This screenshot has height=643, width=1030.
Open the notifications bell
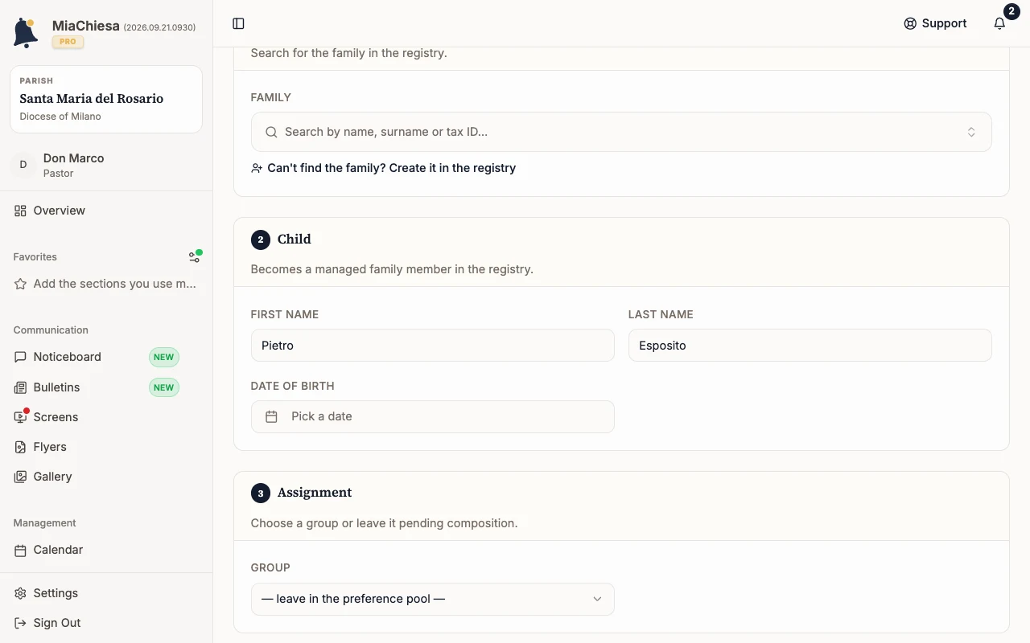click(x=999, y=23)
